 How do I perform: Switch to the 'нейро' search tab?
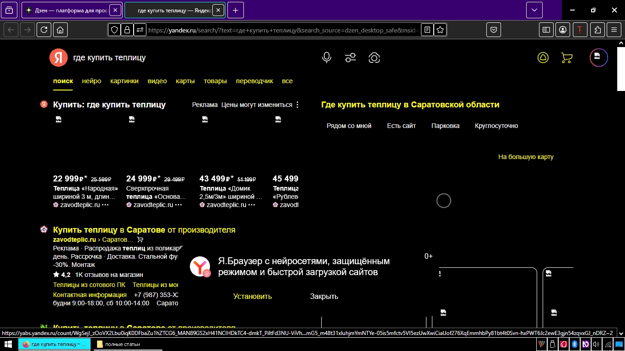tap(92, 81)
